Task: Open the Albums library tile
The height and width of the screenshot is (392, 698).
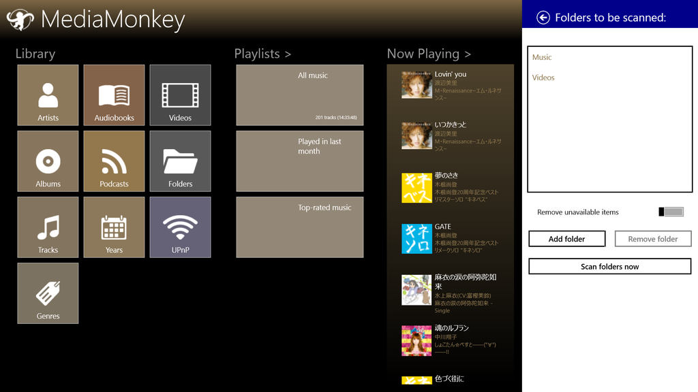Action: (x=48, y=161)
